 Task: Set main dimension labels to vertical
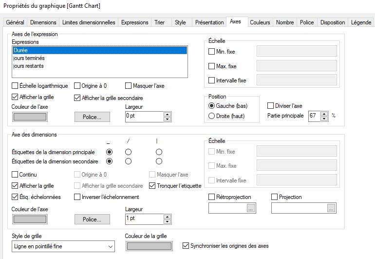click(159, 152)
